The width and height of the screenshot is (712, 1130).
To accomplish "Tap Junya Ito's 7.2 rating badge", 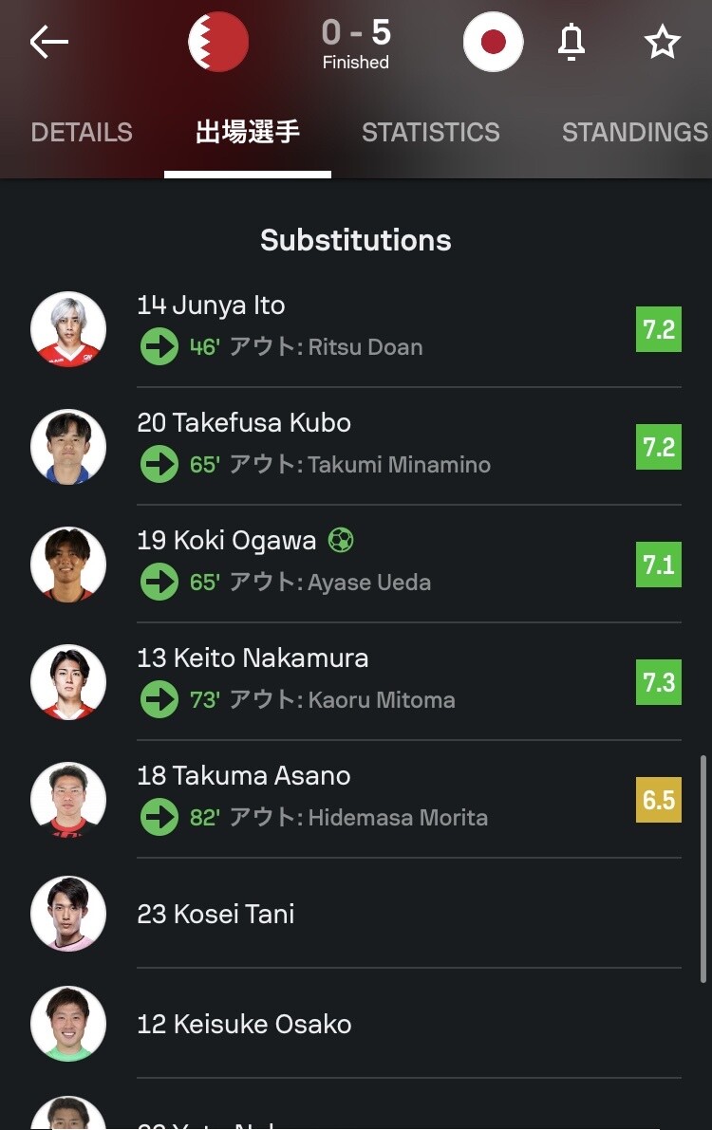I will 659,329.
